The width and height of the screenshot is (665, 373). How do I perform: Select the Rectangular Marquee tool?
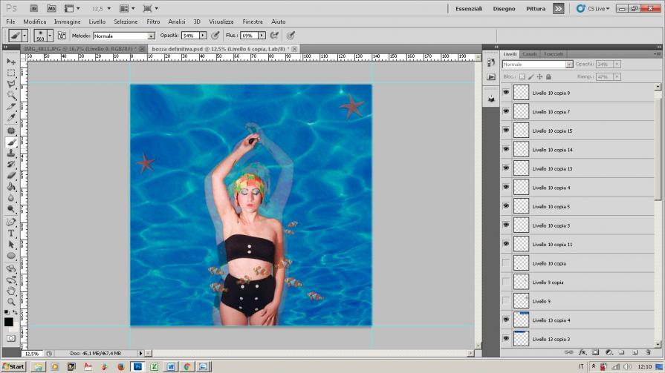[x=11, y=73]
